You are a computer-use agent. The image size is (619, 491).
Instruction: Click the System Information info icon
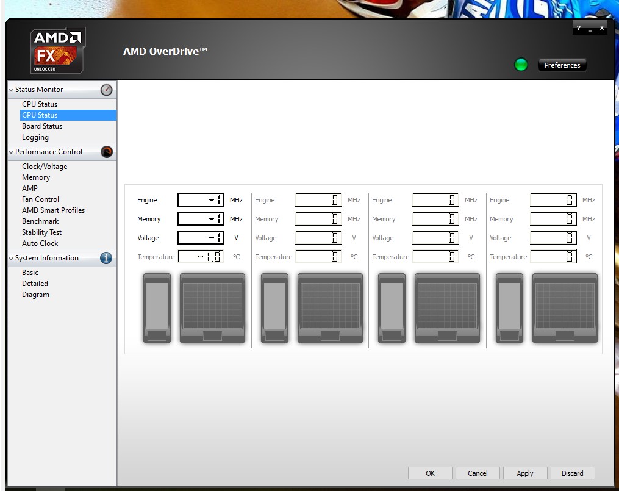pyautogui.click(x=106, y=258)
